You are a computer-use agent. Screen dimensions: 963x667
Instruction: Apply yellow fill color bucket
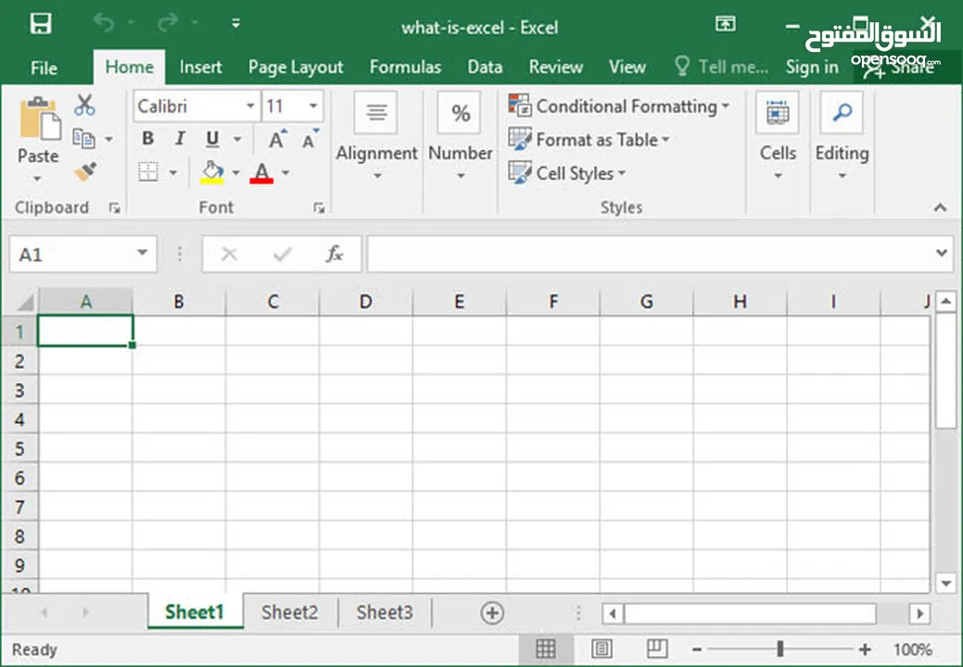click(x=212, y=172)
